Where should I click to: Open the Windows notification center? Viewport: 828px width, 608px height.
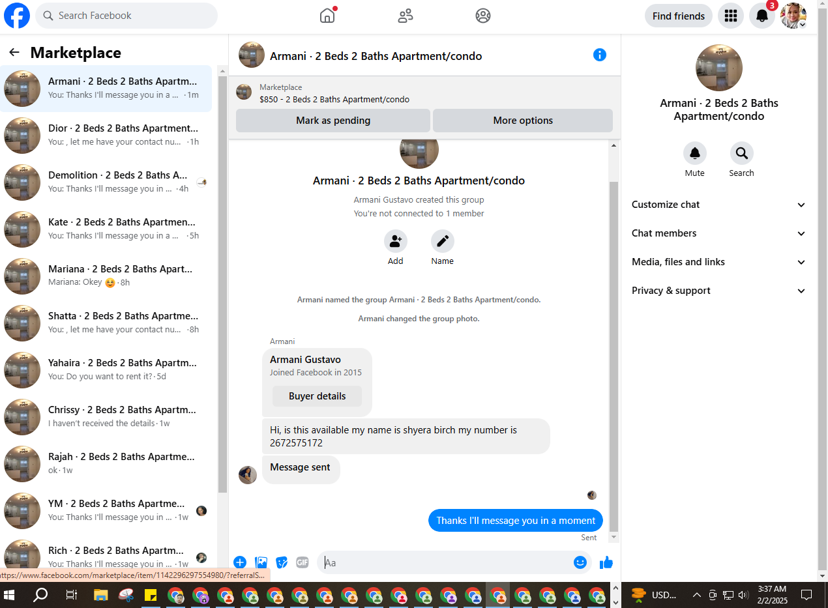click(x=806, y=595)
